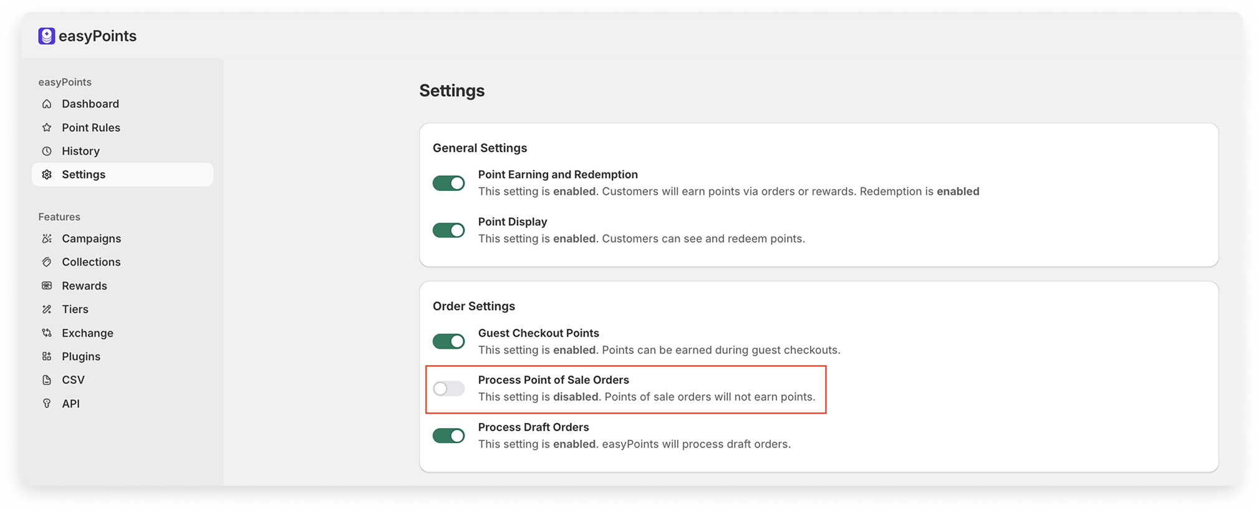Toggle Guest Checkout Points off
Screen dimensions: 1259x511
point(449,341)
